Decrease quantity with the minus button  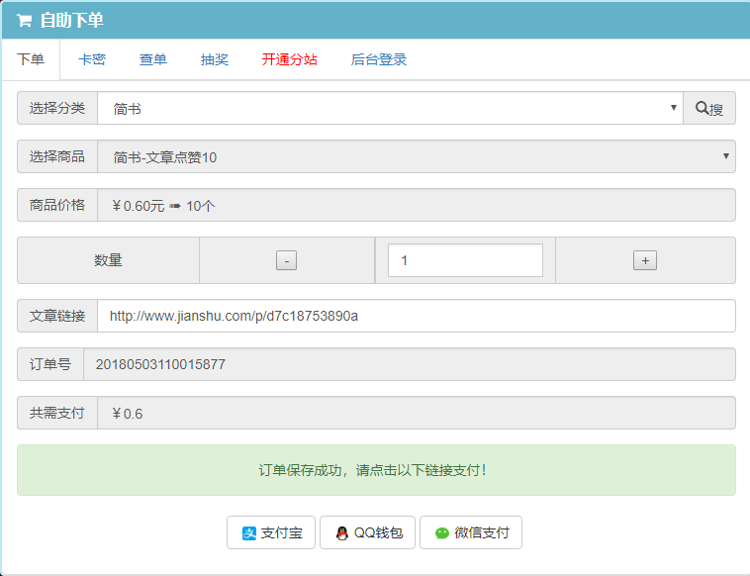click(x=287, y=260)
